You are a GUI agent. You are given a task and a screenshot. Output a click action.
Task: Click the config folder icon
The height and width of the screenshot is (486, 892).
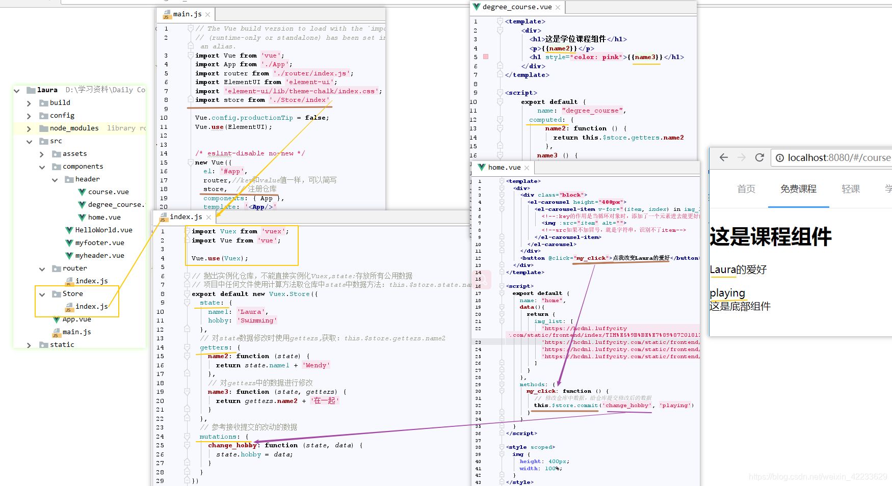click(44, 116)
